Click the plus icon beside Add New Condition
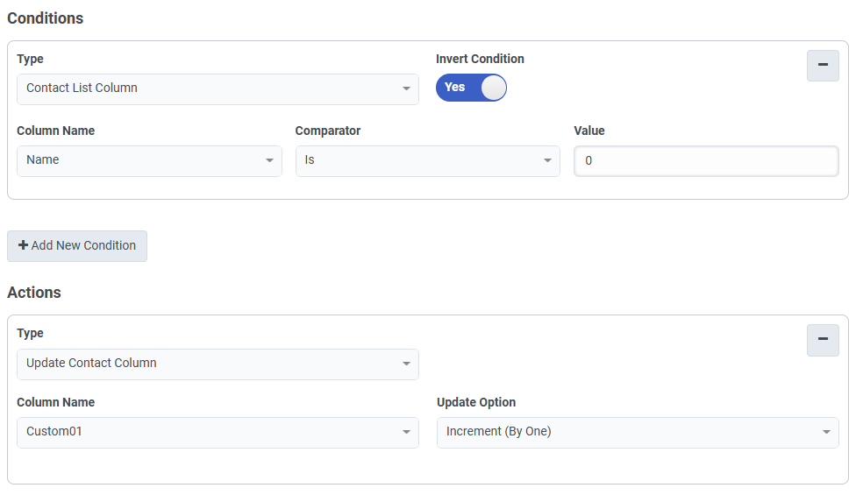 pos(23,246)
